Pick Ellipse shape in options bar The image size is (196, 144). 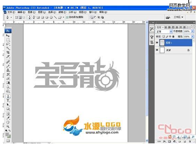[x=47, y=17]
